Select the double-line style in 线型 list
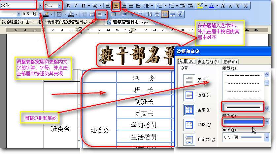This screenshot has height=154, width=277. 243,107
